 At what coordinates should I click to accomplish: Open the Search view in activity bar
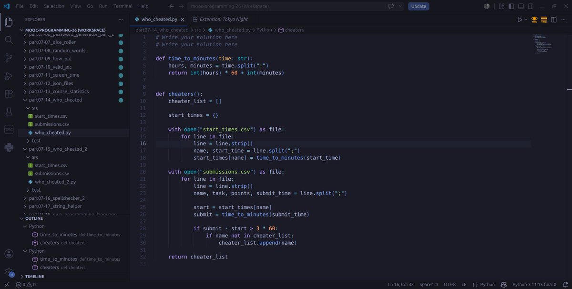9,40
